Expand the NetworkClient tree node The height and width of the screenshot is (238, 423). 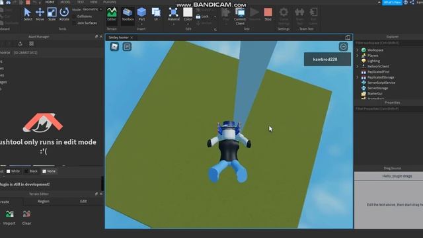click(x=358, y=66)
